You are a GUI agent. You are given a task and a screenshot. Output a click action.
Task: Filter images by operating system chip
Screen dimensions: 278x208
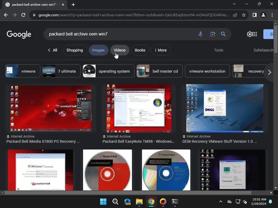tap(109, 71)
